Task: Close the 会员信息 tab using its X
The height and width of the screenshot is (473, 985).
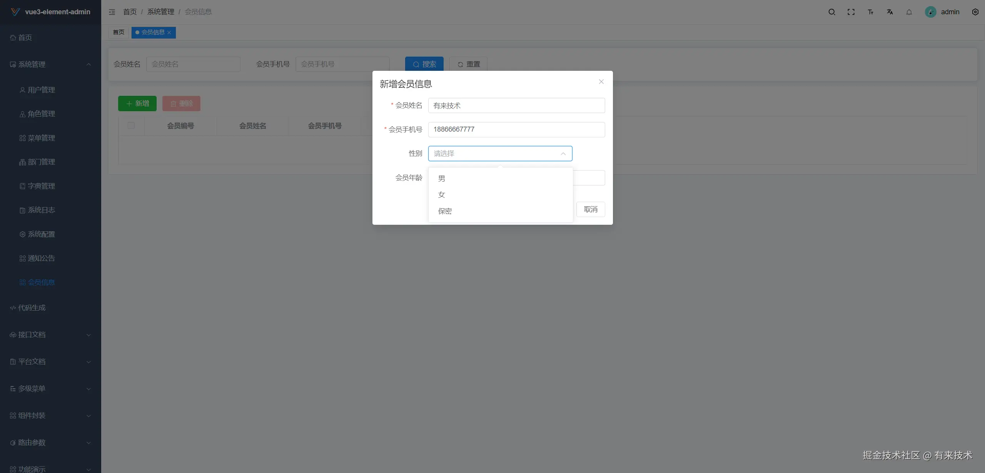Action: click(169, 33)
